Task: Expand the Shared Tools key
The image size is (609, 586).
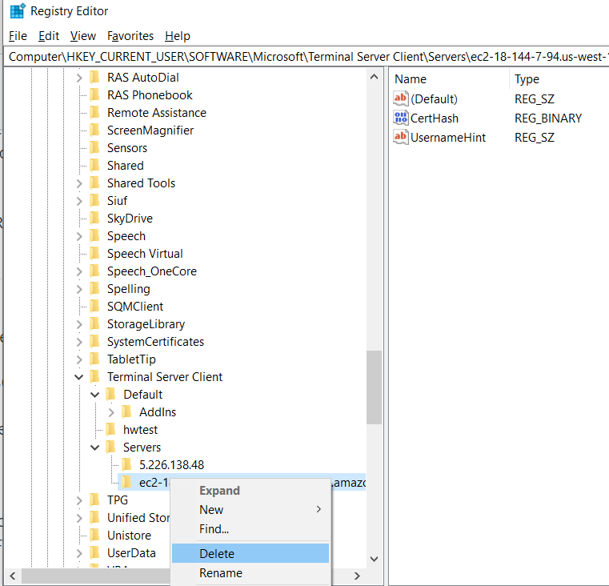Action: (x=79, y=183)
